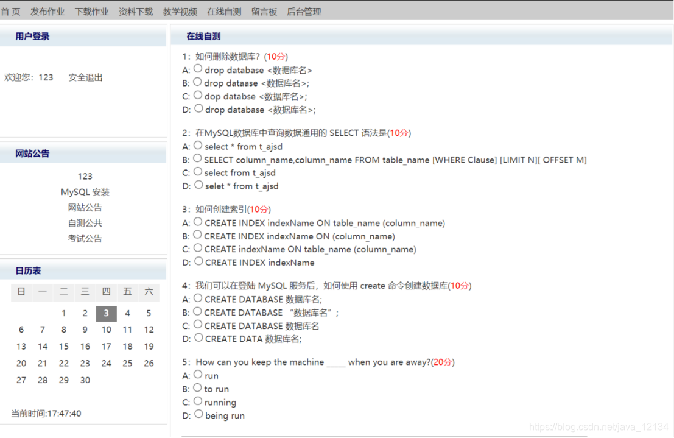Choose question 3 option B radio button
The image size is (674, 438).
point(197,235)
